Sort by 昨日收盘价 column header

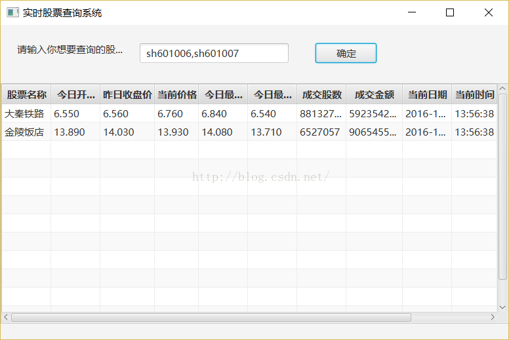click(127, 94)
